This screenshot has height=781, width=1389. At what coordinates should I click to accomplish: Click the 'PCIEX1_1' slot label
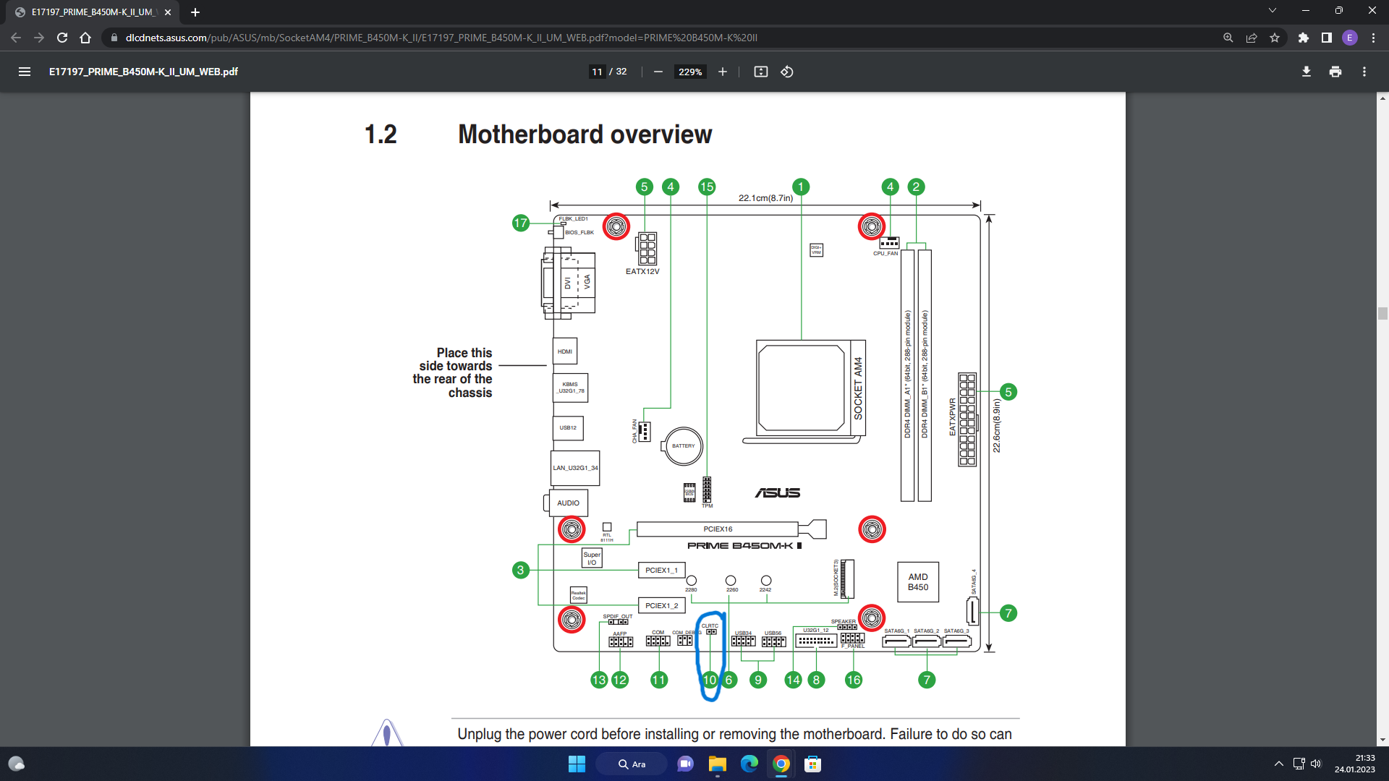pyautogui.click(x=661, y=571)
